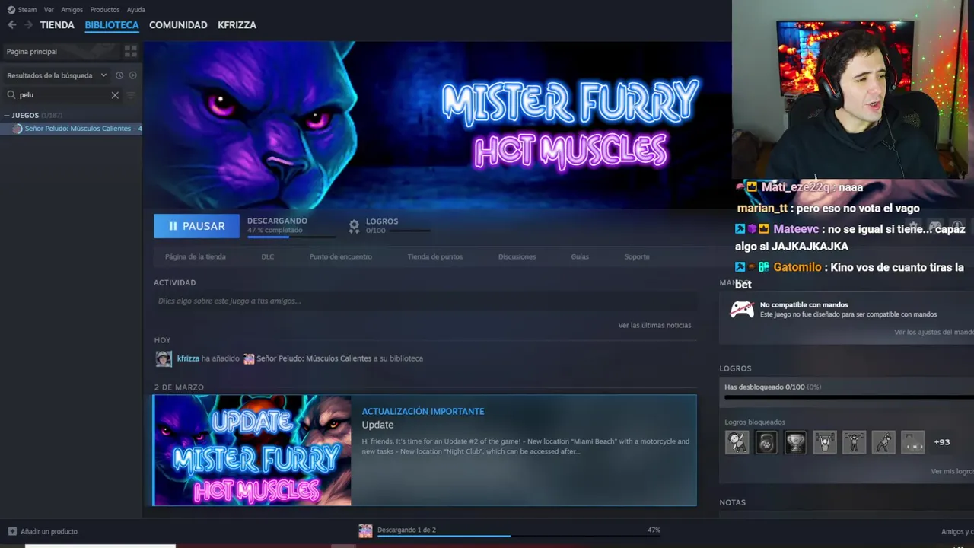Select the seventh locked achievement icon
Screen dimensions: 974x548
click(x=912, y=442)
